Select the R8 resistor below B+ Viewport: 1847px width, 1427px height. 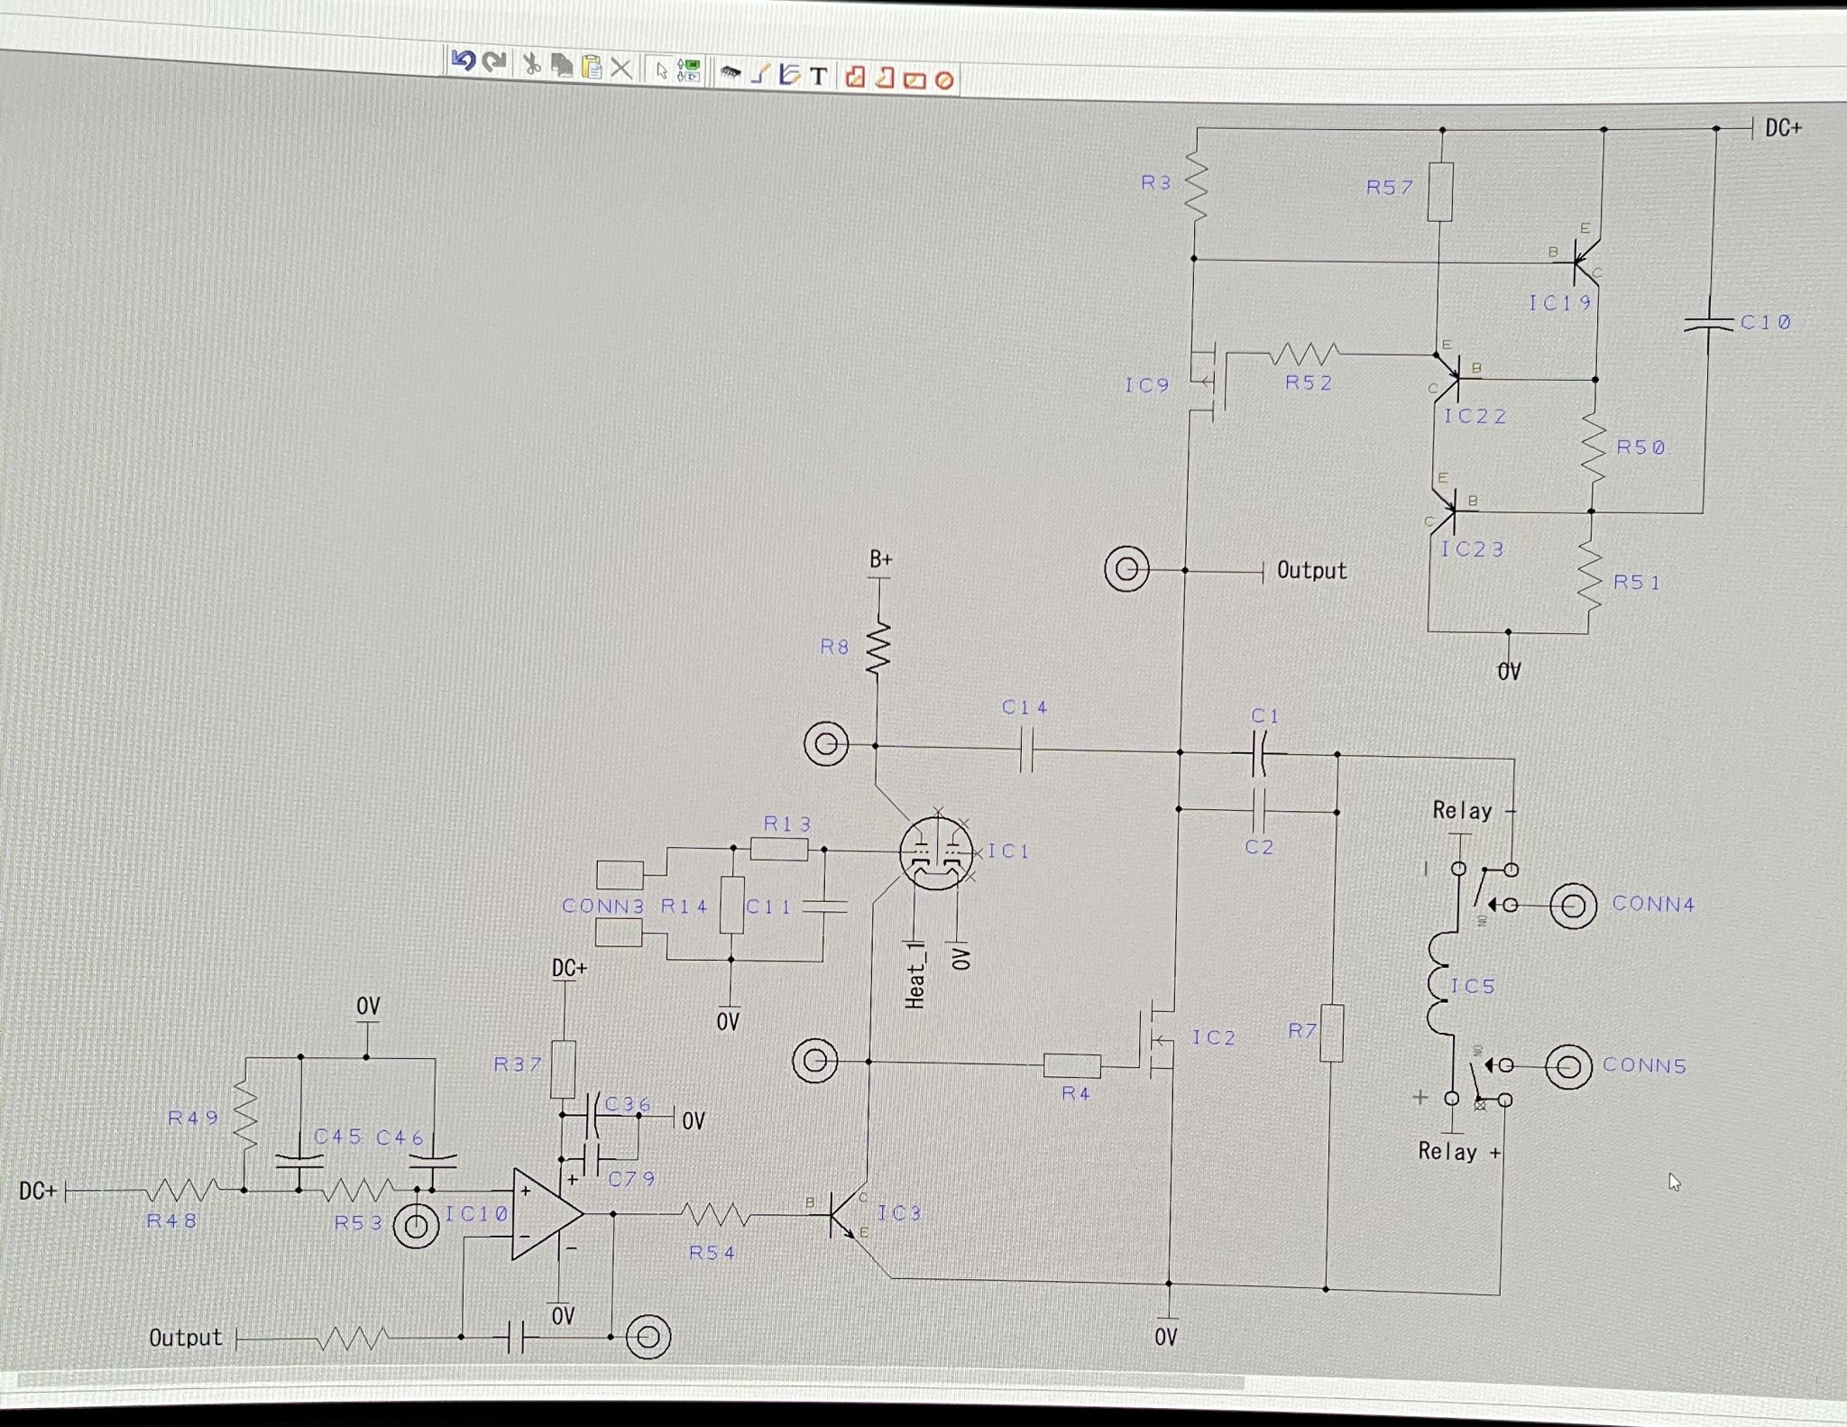click(x=878, y=646)
